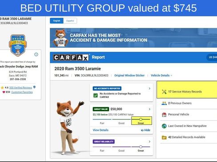Click the accident and damage information banner
Screen dimensions: 217x162
133,38
